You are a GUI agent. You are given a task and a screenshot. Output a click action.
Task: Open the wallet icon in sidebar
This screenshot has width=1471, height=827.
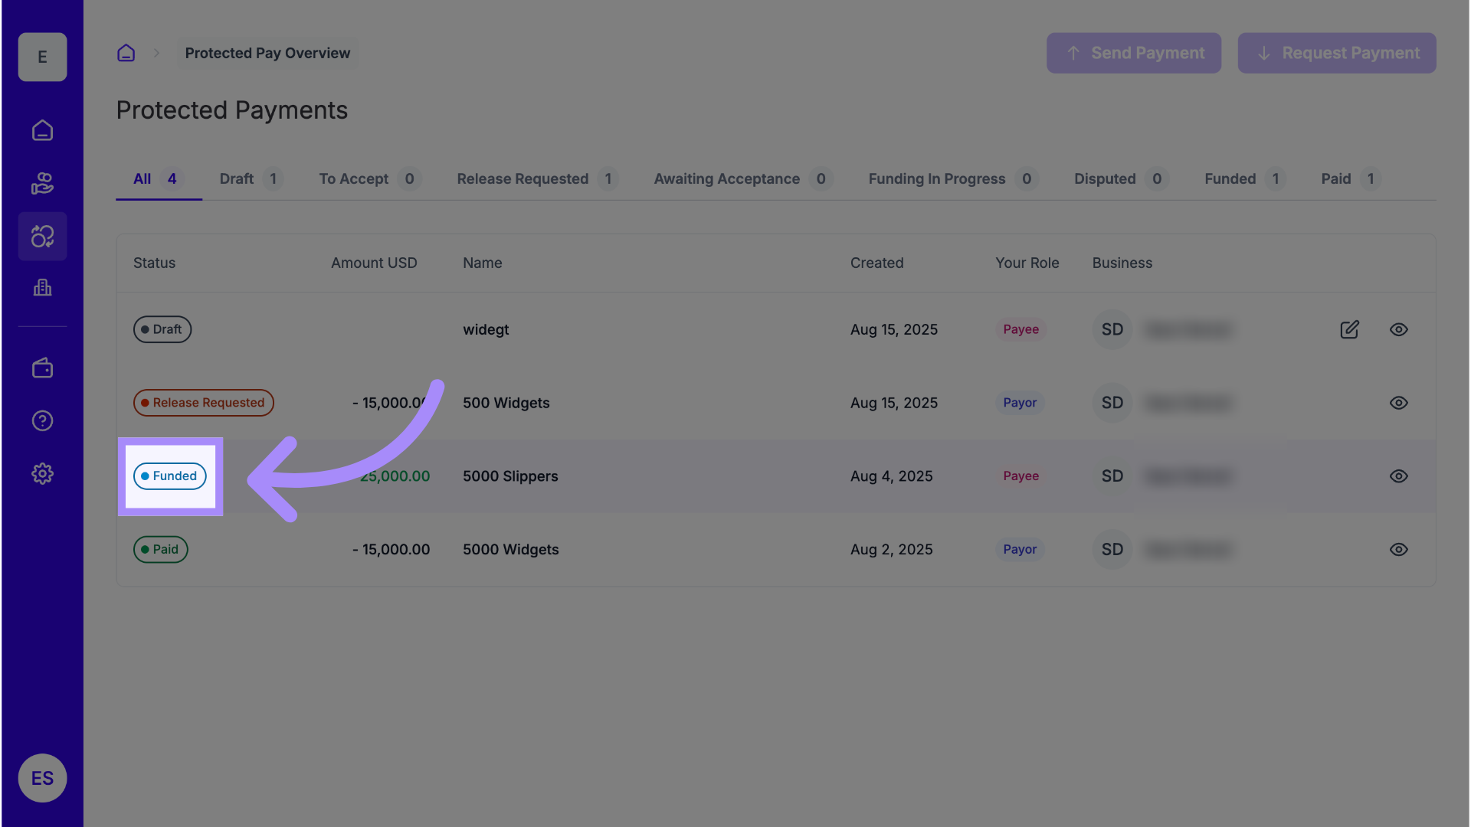pyautogui.click(x=42, y=368)
